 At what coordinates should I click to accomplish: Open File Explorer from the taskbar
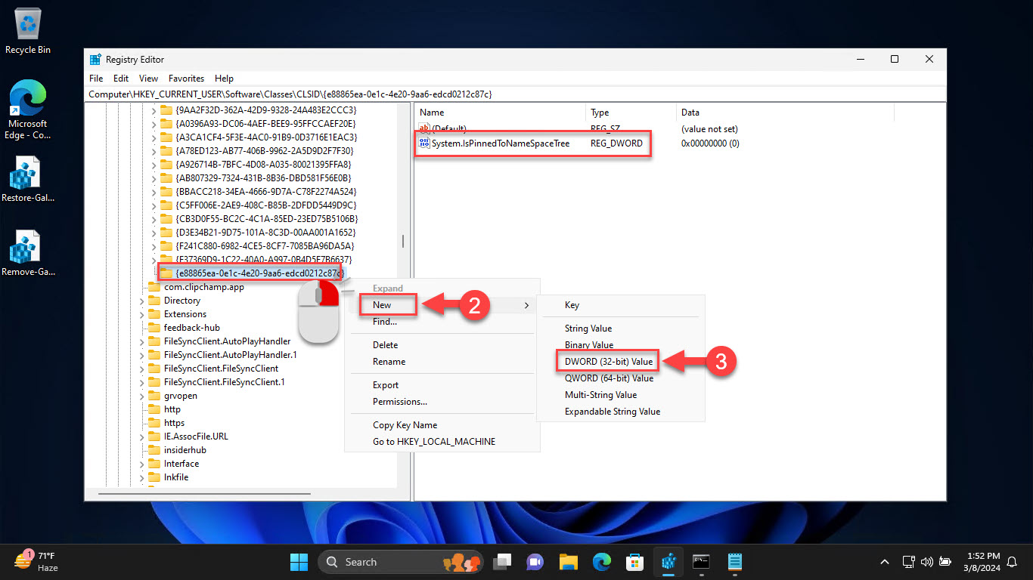tap(569, 562)
